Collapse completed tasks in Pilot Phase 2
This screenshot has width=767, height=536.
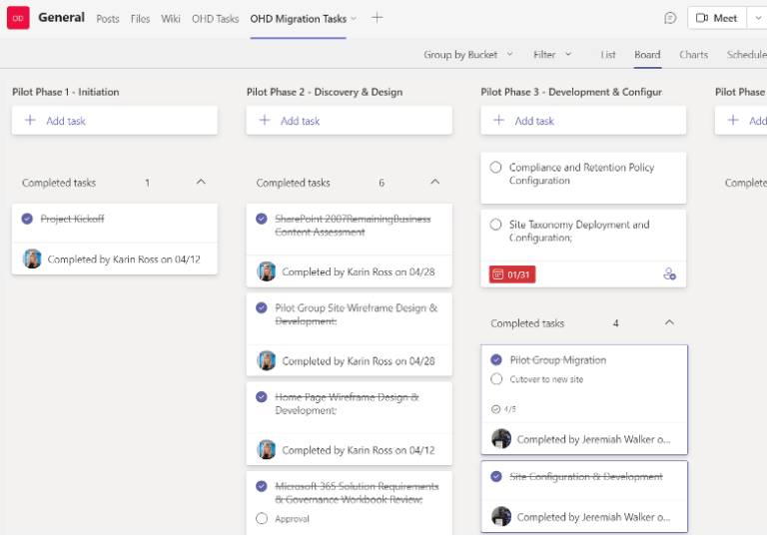coord(434,182)
